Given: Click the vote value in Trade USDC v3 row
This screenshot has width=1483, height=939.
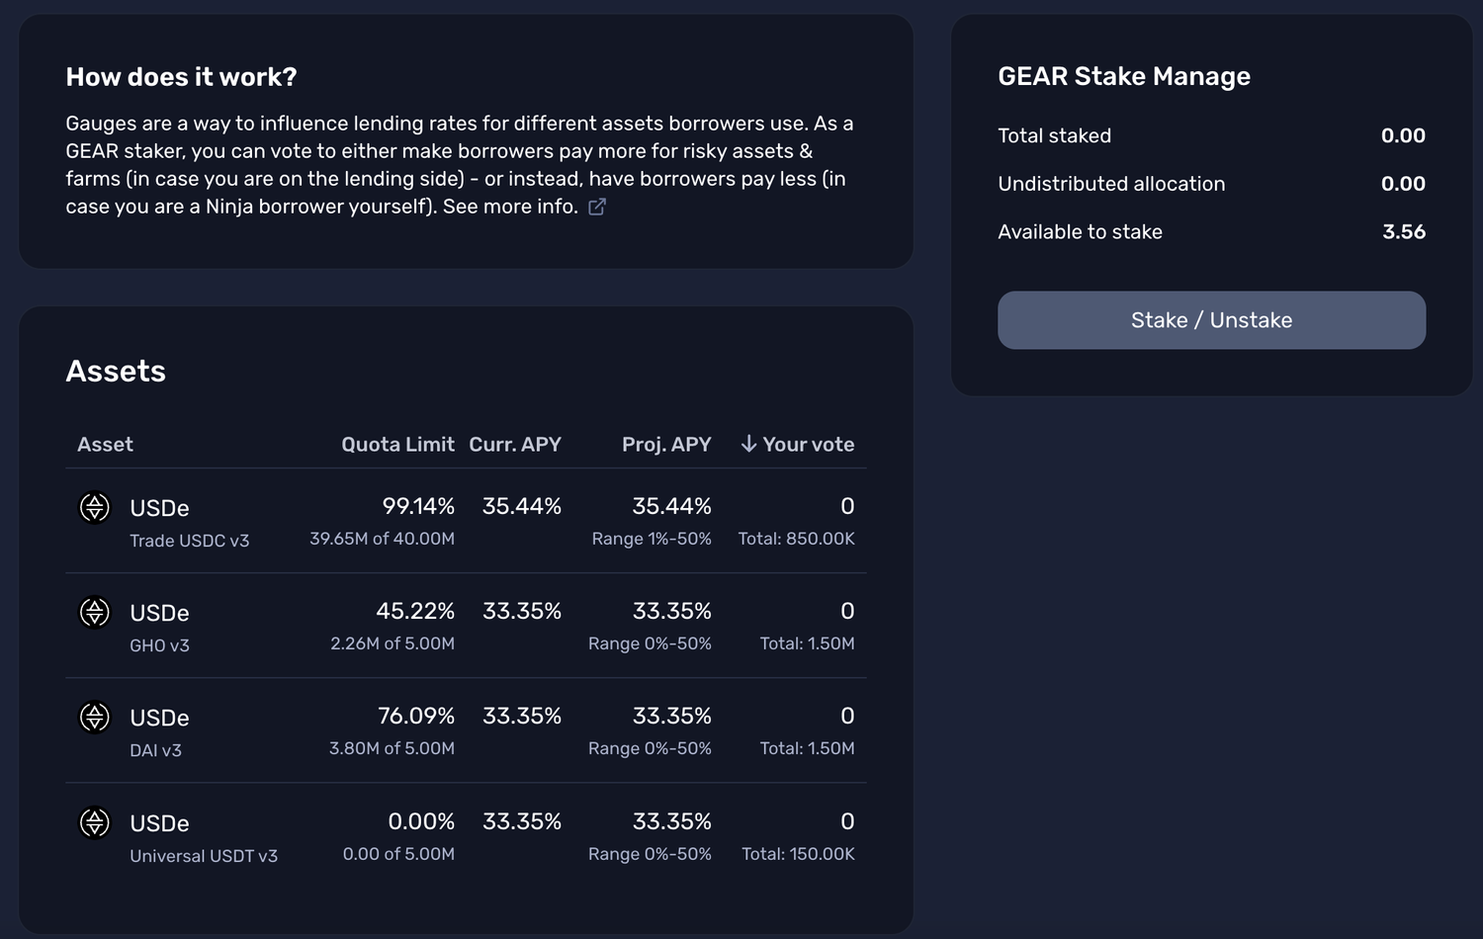Looking at the screenshot, I should point(847,506).
